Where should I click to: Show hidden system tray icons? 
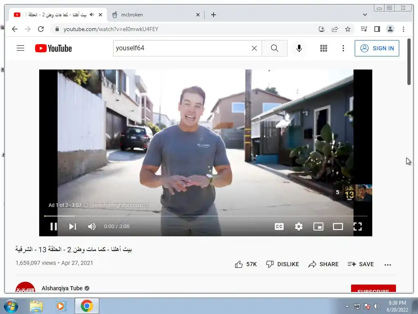(x=347, y=306)
